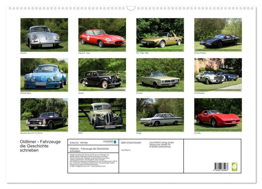The height and width of the screenshot is (189, 262).
Task: Click the author name Anja Bagunk
Action: coord(126,150)
